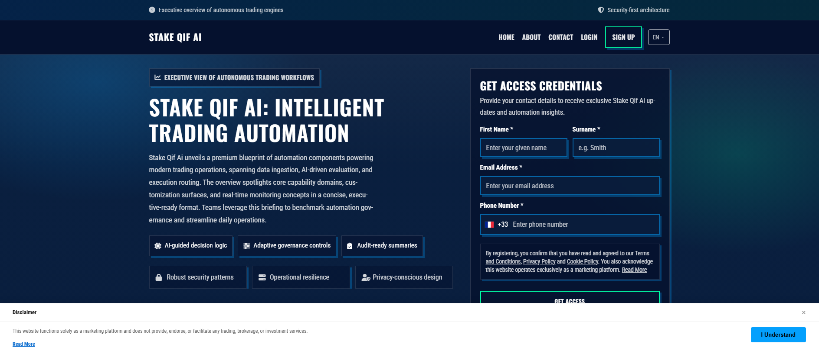Click the chip icon on AI-guided decision logic

tap(158, 246)
